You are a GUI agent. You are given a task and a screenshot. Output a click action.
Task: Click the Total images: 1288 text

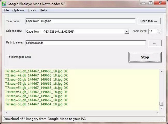[19, 57]
